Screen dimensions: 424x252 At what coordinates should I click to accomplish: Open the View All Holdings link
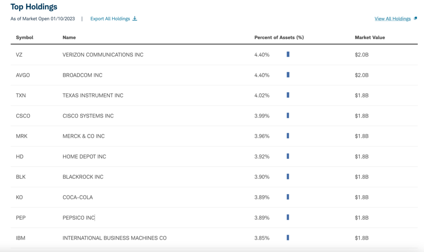392,19
